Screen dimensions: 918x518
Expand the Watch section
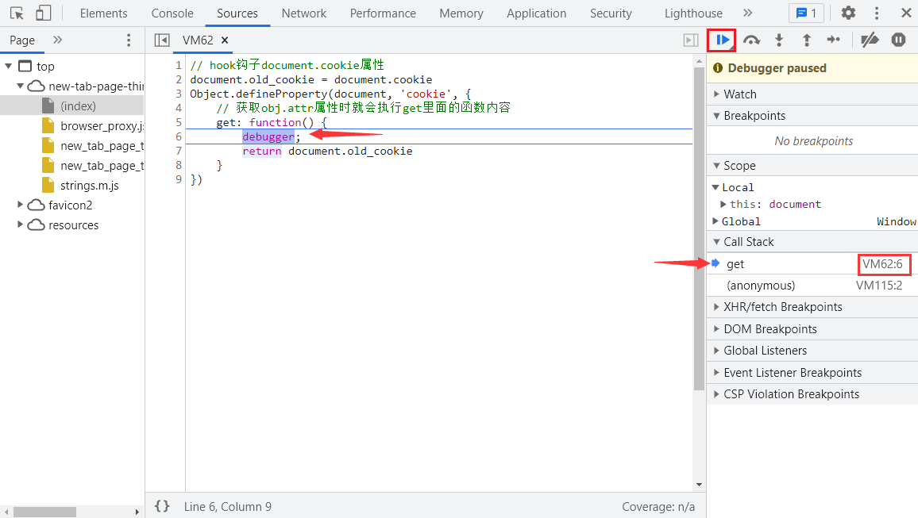739,94
